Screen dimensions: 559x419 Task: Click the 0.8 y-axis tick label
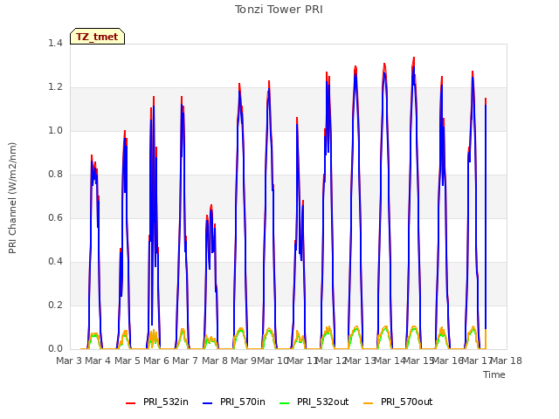55,175
